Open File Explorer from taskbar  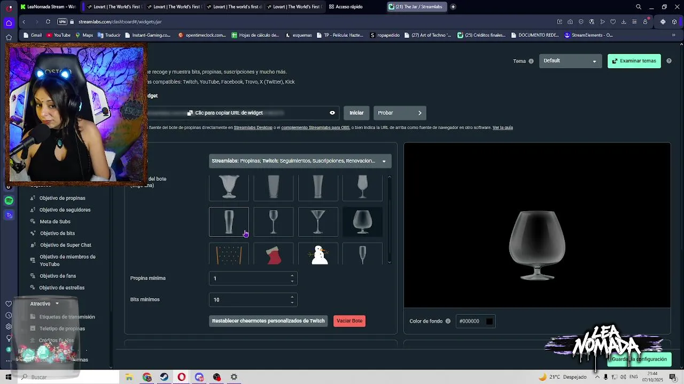coord(129,377)
